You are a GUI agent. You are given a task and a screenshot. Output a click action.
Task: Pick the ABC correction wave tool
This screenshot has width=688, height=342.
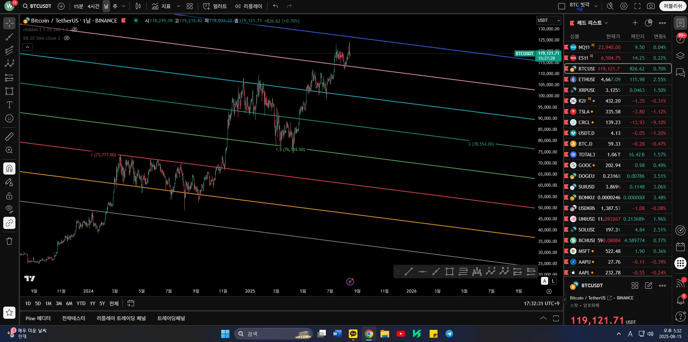[x=504, y=272]
